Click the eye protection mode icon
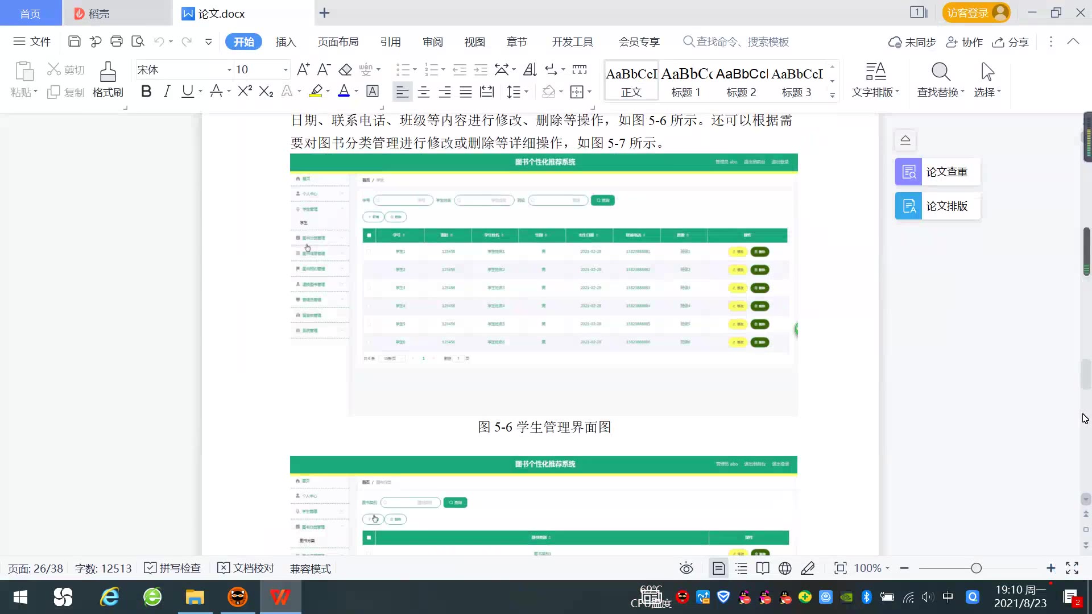The width and height of the screenshot is (1092, 614). tap(686, 569)
